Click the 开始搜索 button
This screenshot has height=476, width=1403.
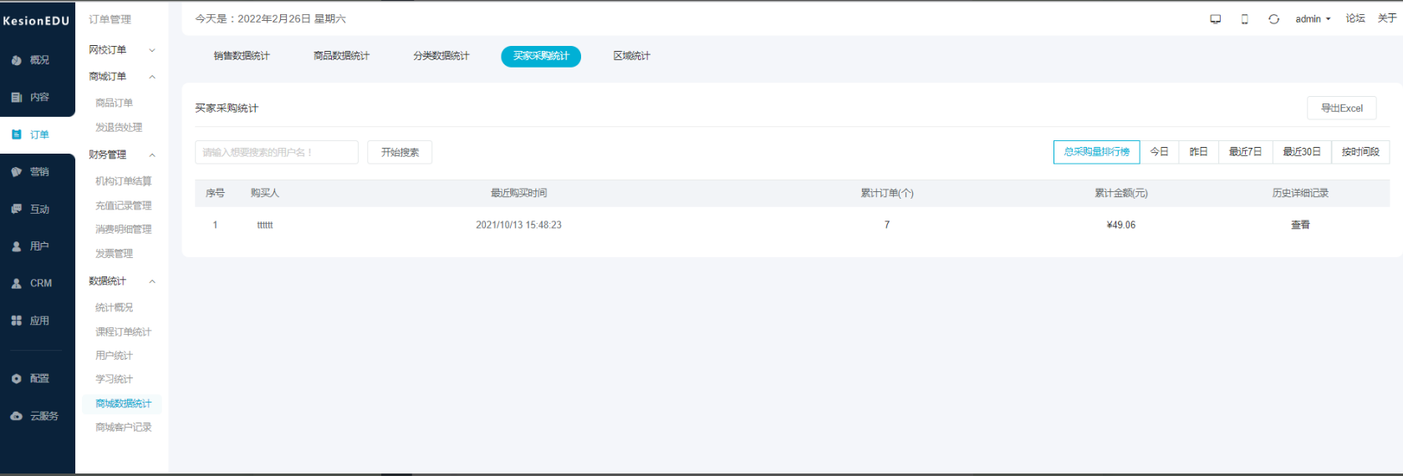[400, 152]
